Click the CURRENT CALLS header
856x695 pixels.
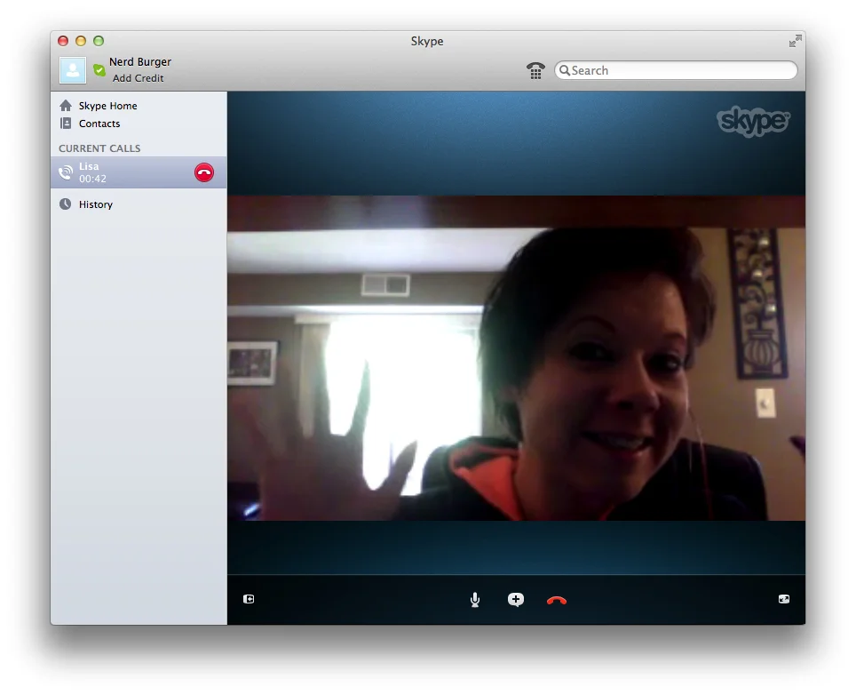(99, 148)
